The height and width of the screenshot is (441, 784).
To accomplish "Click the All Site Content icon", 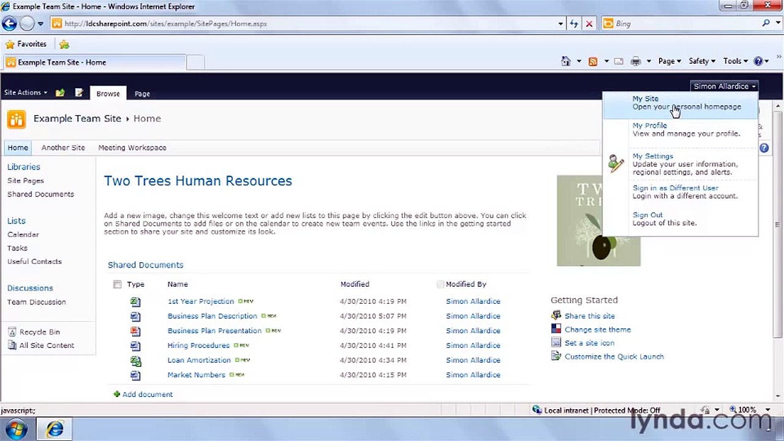I will [12, 345].
